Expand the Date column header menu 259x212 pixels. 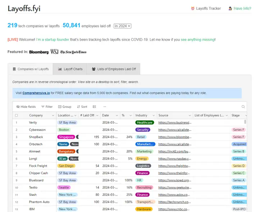117,115
